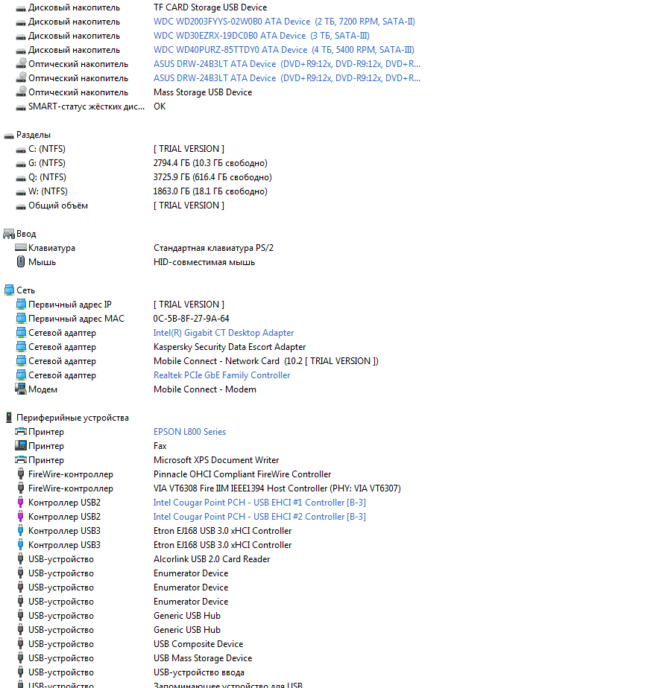Click the Периферийные устройства section icon

tap(9, 418)
